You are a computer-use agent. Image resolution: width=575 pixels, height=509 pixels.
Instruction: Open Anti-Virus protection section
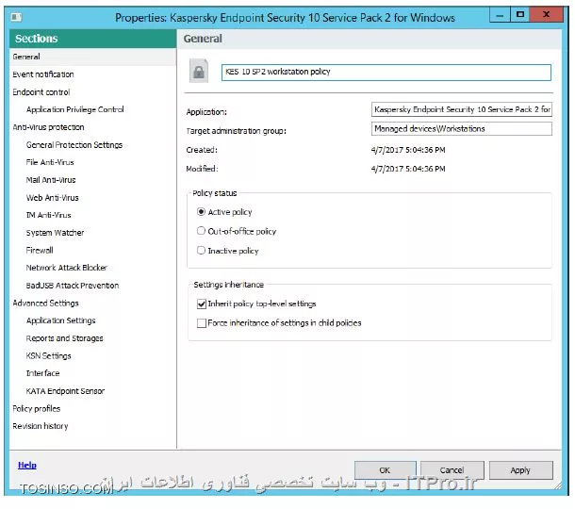point(48,127)
